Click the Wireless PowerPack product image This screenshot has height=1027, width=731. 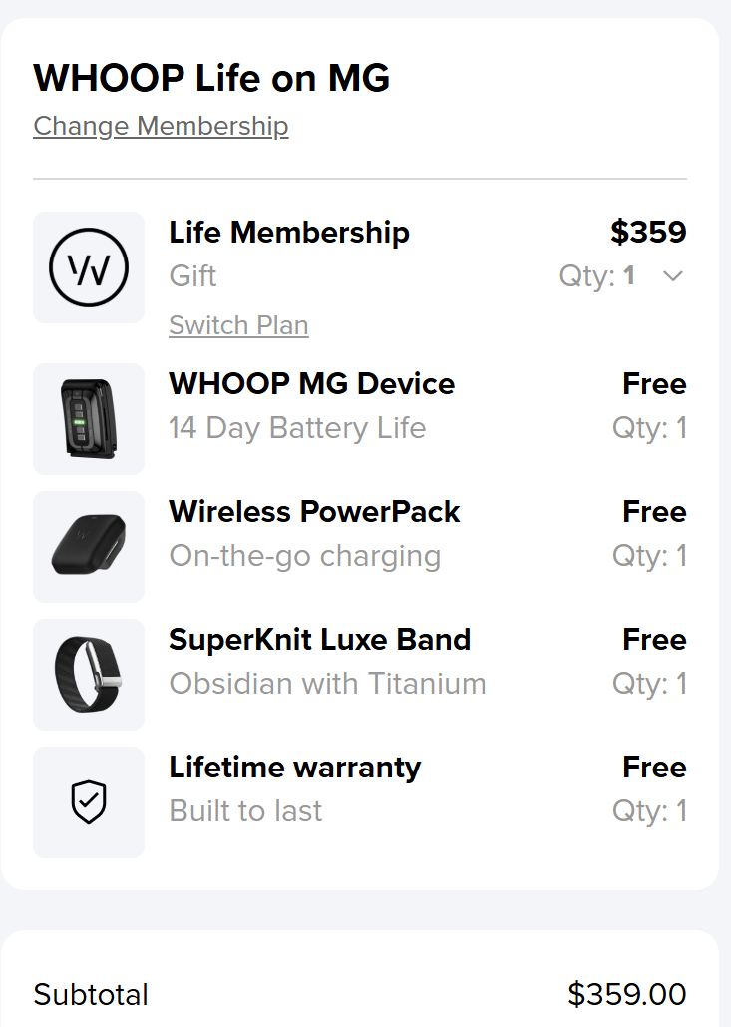[x=89, y=547]
